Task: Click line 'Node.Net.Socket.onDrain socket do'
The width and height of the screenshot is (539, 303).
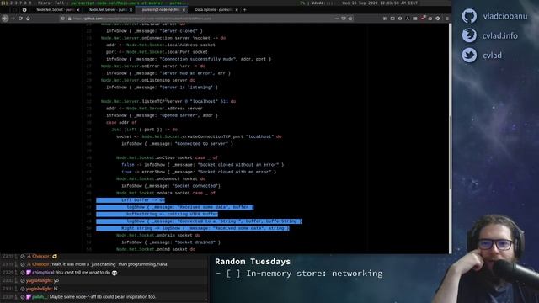Action: 158,236
